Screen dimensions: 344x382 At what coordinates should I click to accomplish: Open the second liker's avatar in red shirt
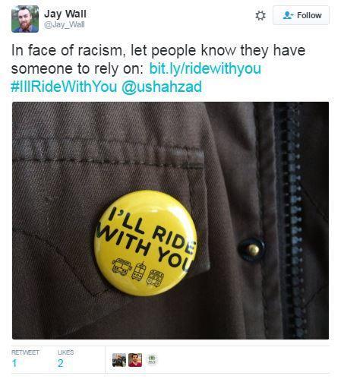(x=135, y=360)
